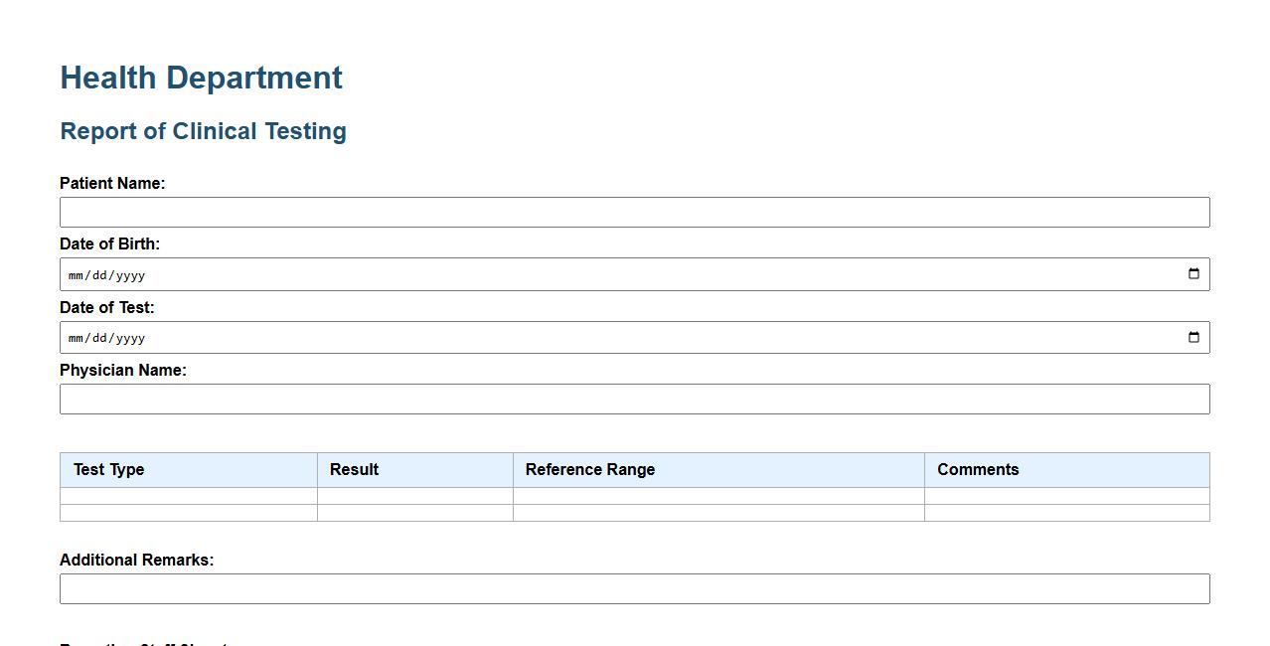
Task: Click the Reference Range column header
Action: pos(590,470)
